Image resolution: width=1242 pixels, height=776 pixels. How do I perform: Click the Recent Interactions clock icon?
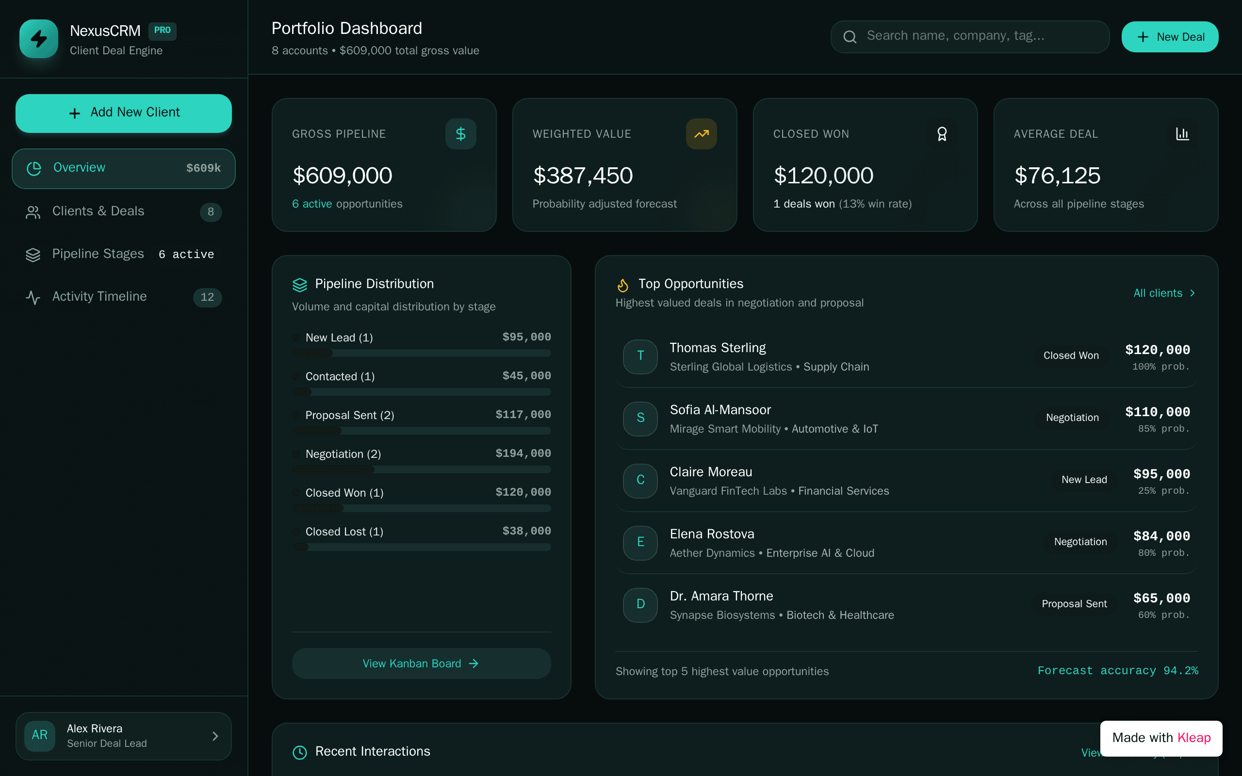(x=300, y=752)
